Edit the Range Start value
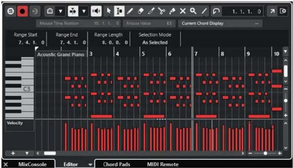The image size is (293, 168). (31, 43)
